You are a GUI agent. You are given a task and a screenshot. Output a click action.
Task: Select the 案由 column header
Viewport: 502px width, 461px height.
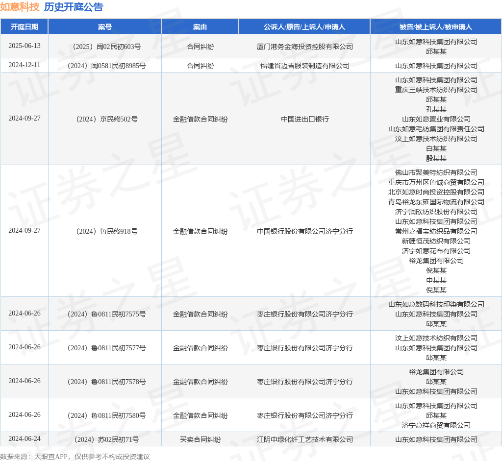200,27
